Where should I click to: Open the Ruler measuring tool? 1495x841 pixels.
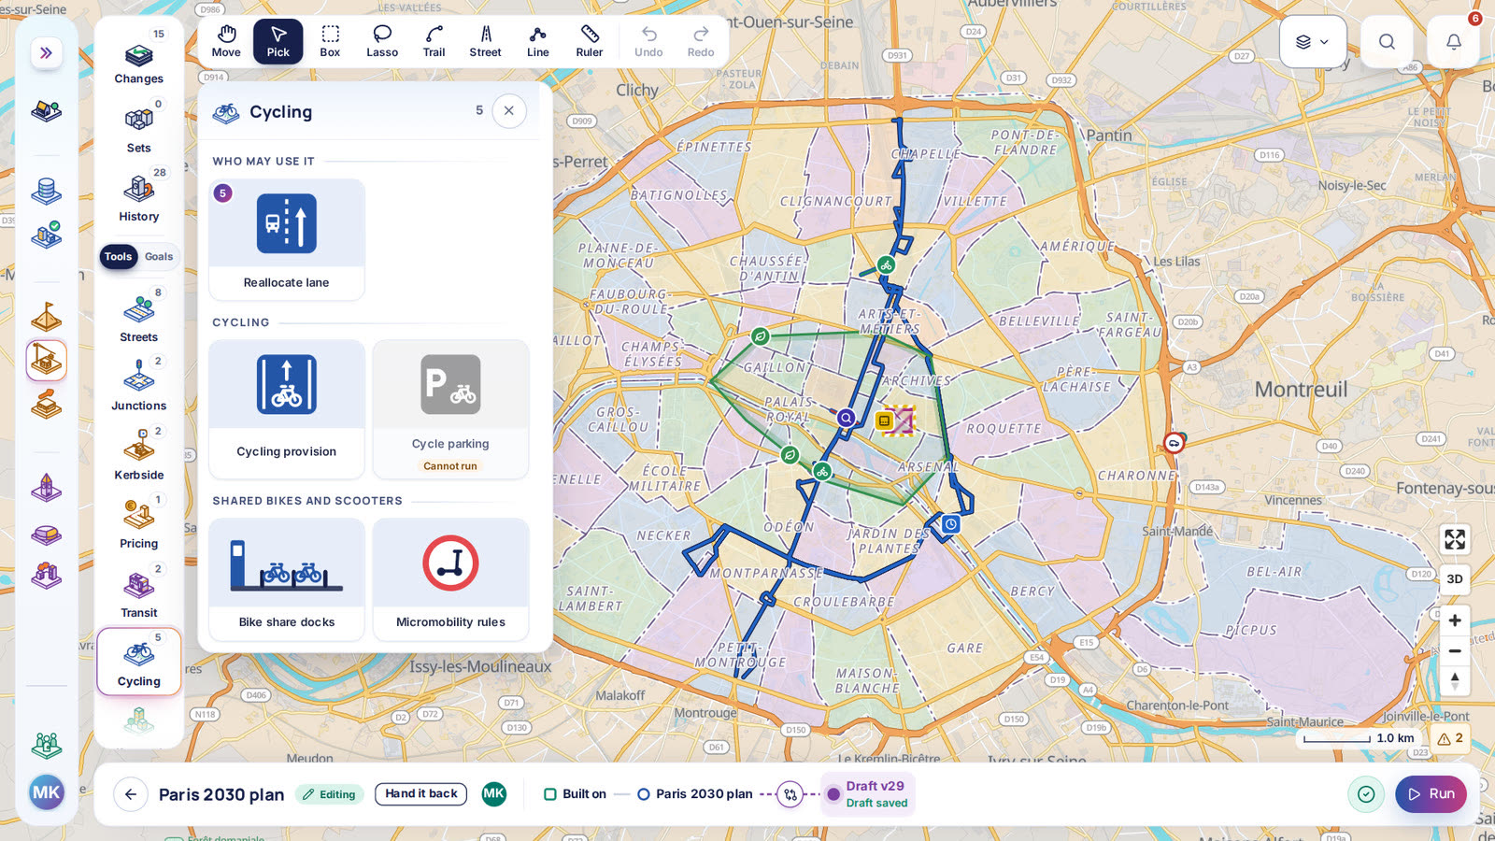pyautogui.click(x=590, y=42)
